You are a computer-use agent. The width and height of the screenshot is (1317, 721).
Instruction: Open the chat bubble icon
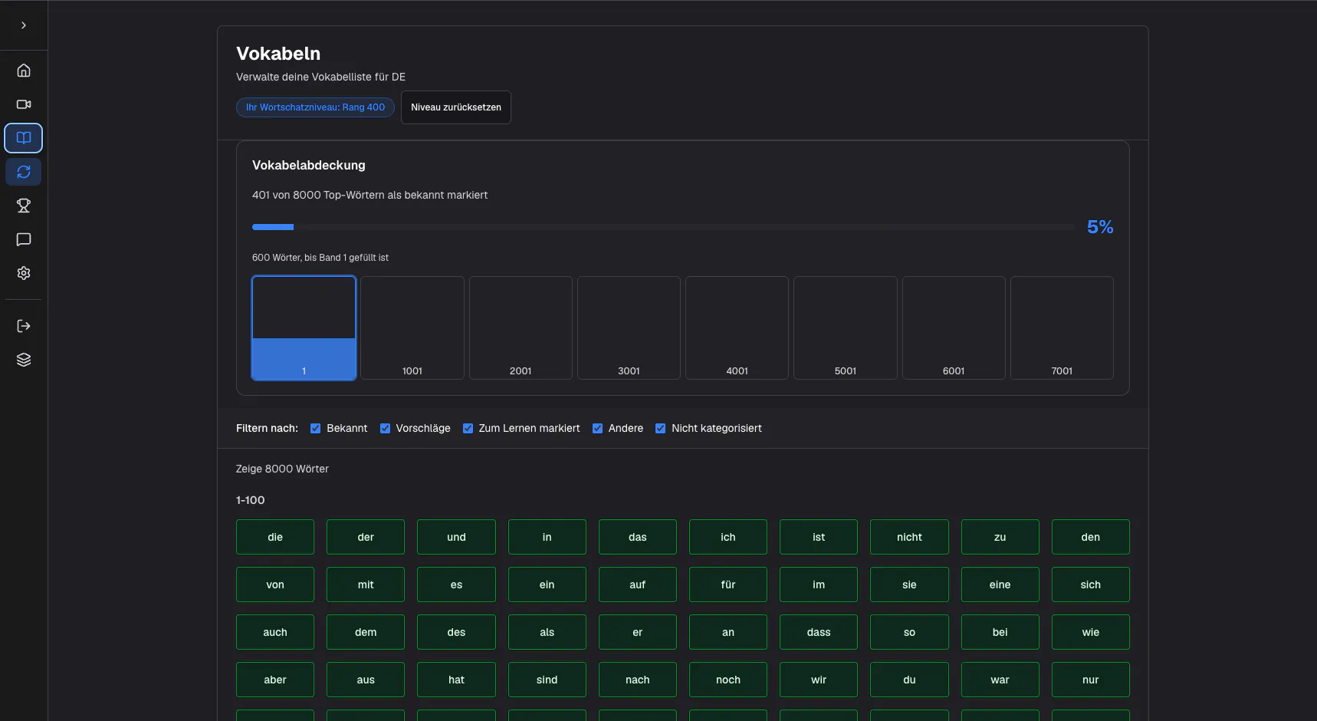tap(24, 239)
